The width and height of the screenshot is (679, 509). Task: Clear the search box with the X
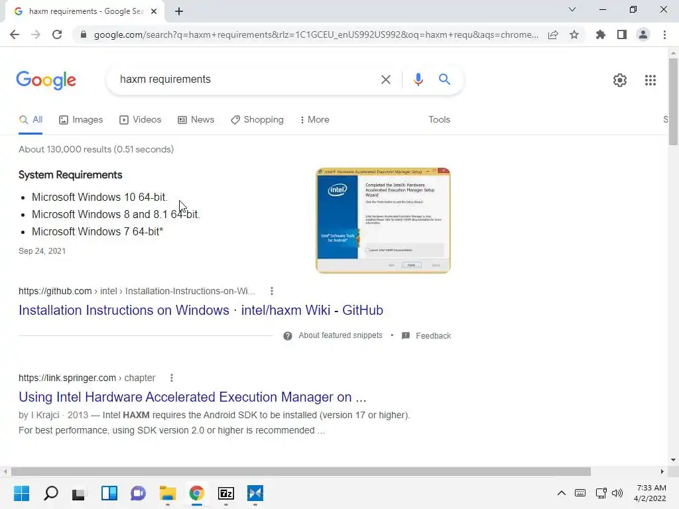pos(385,80)
